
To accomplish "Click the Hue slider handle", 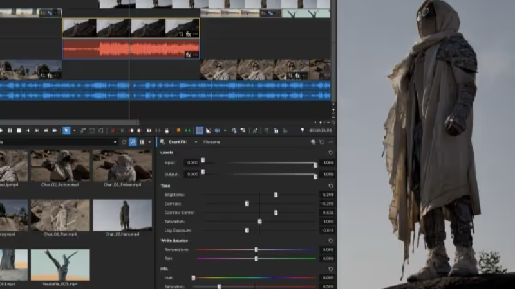I will click(x=193, y=277).
